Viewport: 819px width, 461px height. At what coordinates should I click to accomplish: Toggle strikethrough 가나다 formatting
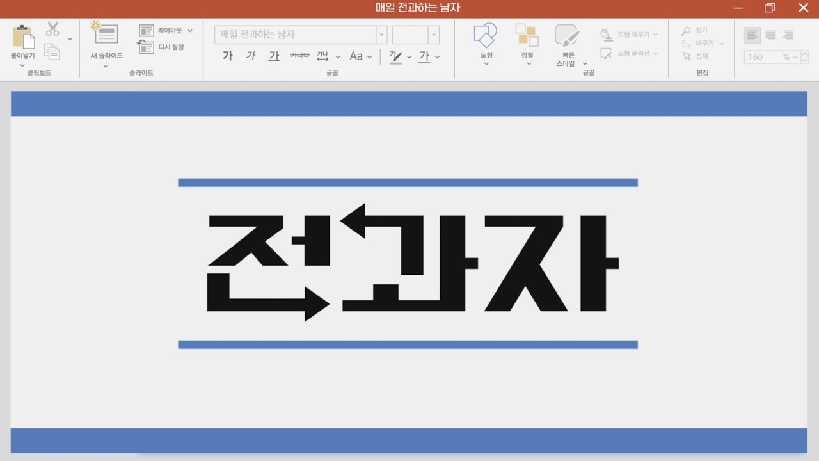click(299, 56)
